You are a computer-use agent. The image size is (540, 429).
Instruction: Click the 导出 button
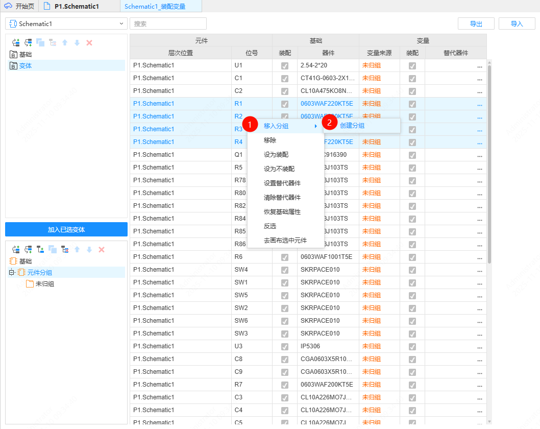click(476, 23)
